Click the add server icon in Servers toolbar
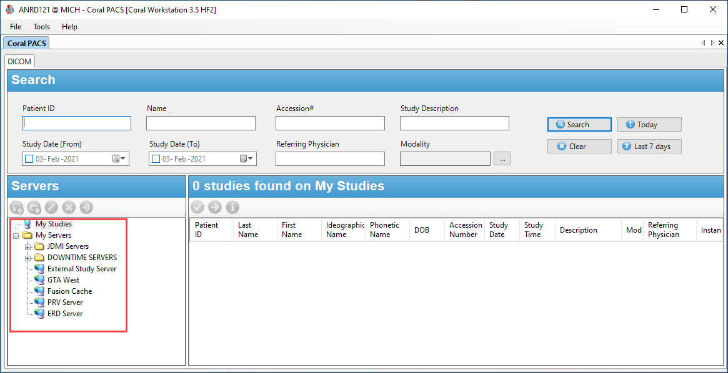Image resolution: width=728 pixels, height=373 pixels. point(17,207)
